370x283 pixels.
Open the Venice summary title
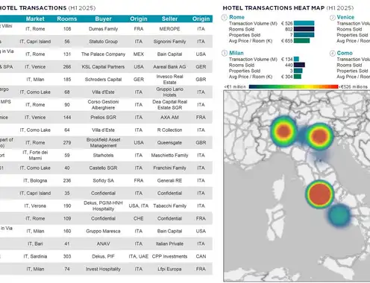pyautogui.click(x=345, y=17)
